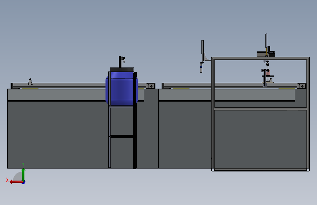Select the bearing block at right conveyor end
Image resolution: width=317 pixels, height=205 pixels.
301,86
